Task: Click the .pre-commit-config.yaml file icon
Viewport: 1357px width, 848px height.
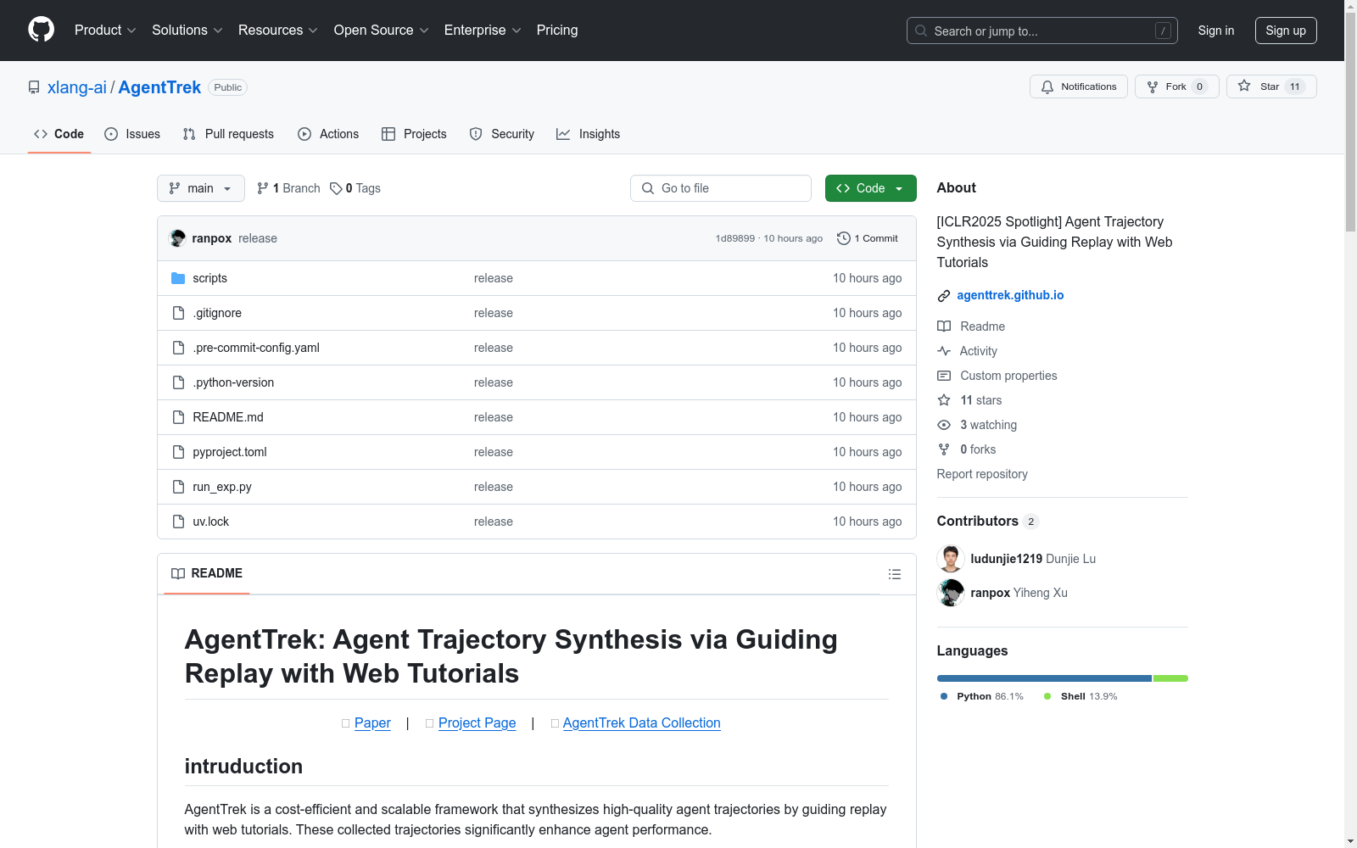Action: [x=178, y=348]
